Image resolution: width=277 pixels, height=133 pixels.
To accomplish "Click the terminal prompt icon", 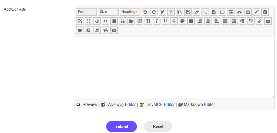I will [x=205, y=12].
